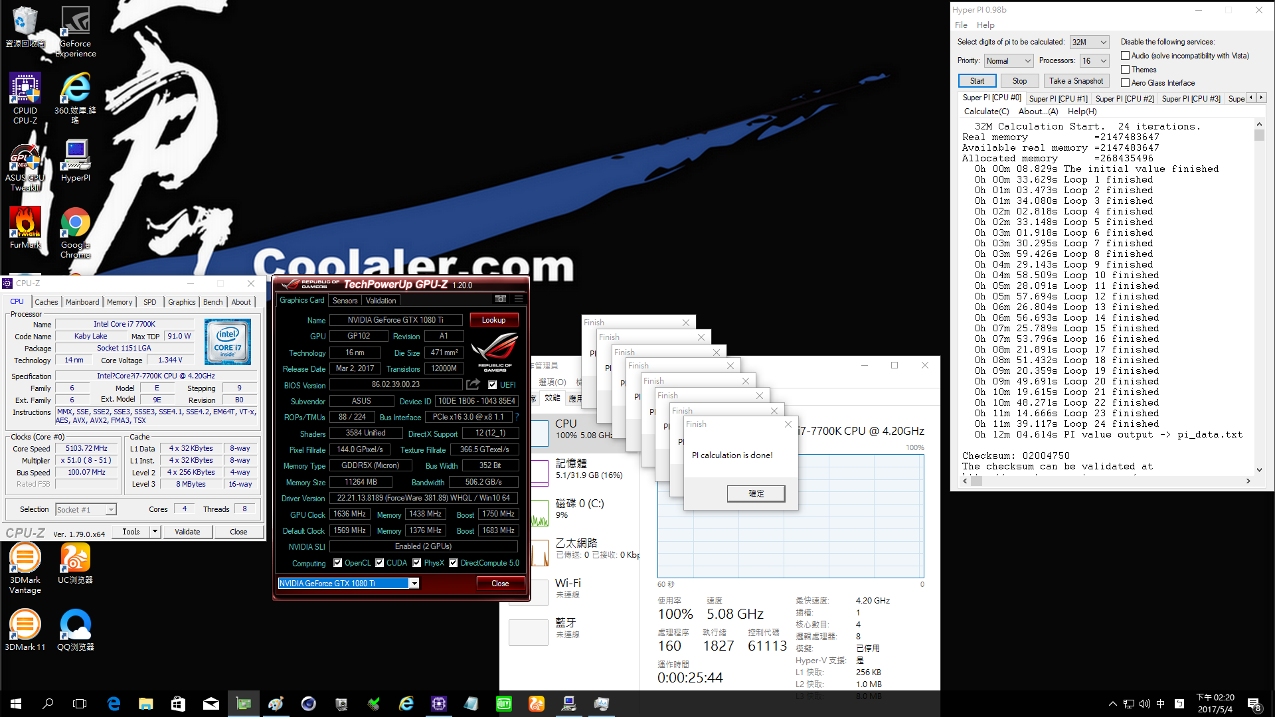
Task: Open 3DMark 11 desktop icon
Action: tap(25, 631)
